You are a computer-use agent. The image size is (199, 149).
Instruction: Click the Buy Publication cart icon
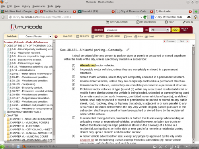(x=107, y=22)
